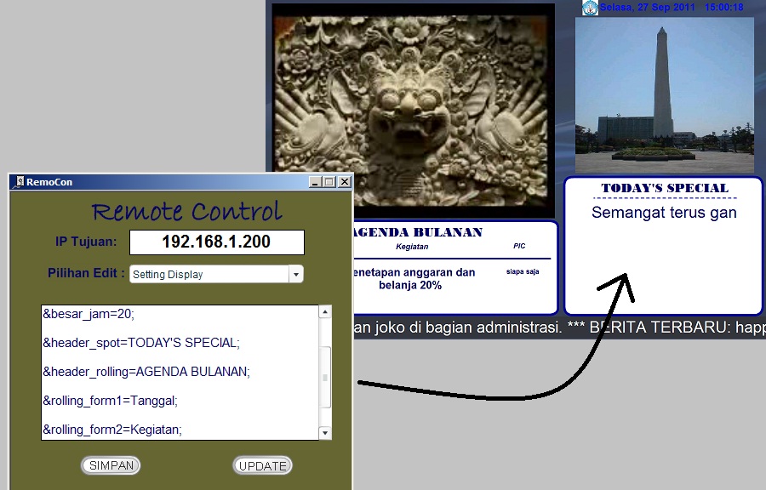Viewport: 766px width, 490px height.
Task: Close the RemoCon window
Action: coord(344,181)
